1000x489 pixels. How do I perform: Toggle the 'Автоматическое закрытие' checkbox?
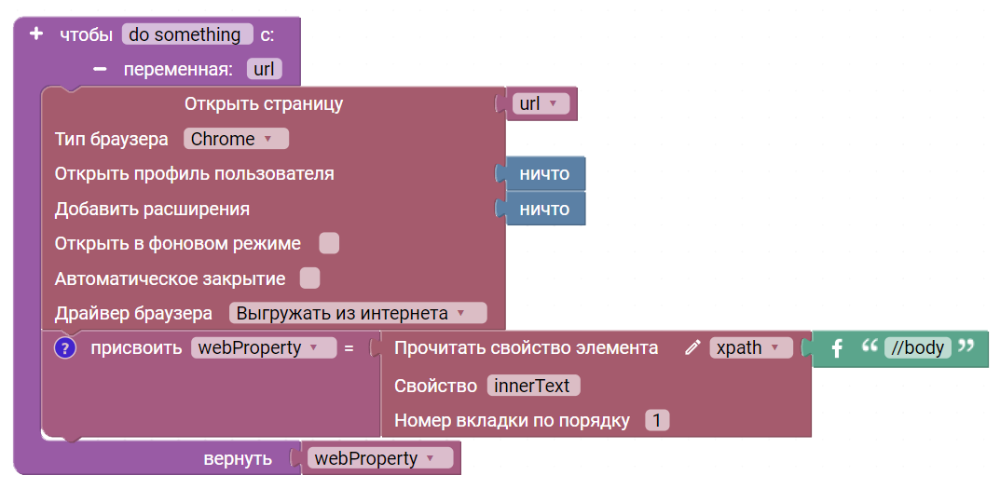tap(310, 278)
